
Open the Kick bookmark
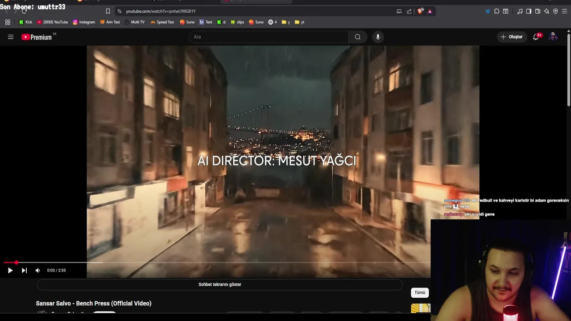[x=25, y=22]
